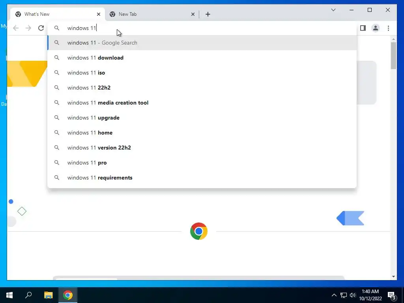The width and height of the screenshot is (404, 303).
Task: Open the Windows Start menu
Action: click(9, 295)
